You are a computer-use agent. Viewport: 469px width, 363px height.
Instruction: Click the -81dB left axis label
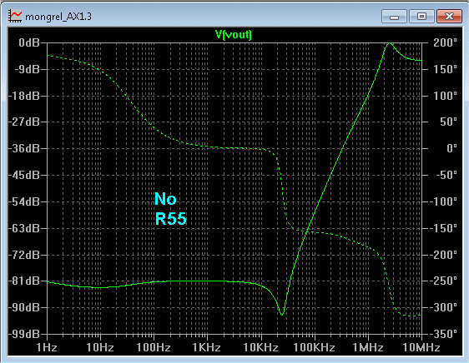[x=24, y=281]
